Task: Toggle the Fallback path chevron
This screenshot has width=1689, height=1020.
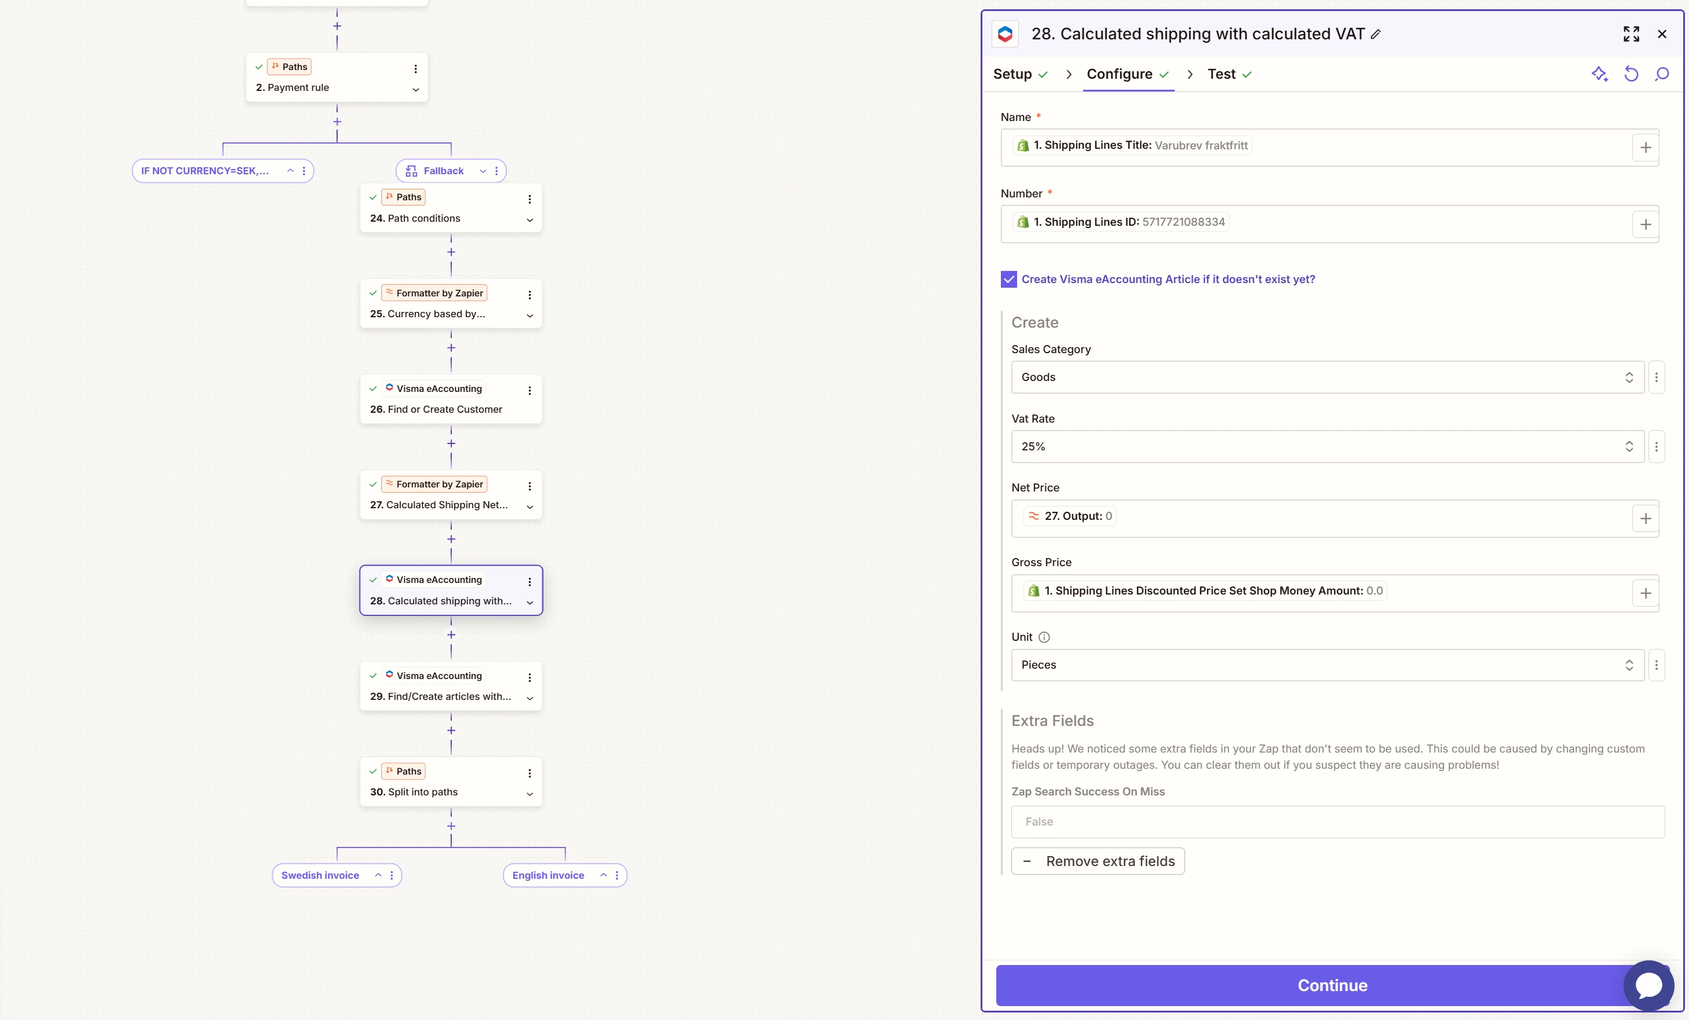Action: coord(482,171)
